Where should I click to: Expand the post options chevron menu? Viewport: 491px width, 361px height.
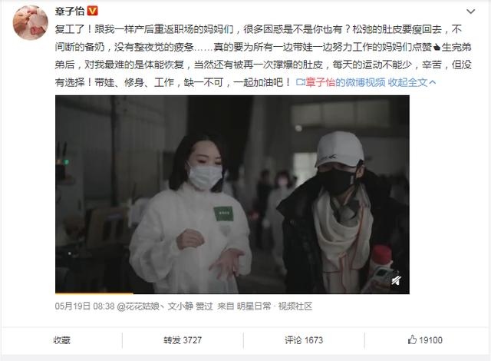click(470, 12)
